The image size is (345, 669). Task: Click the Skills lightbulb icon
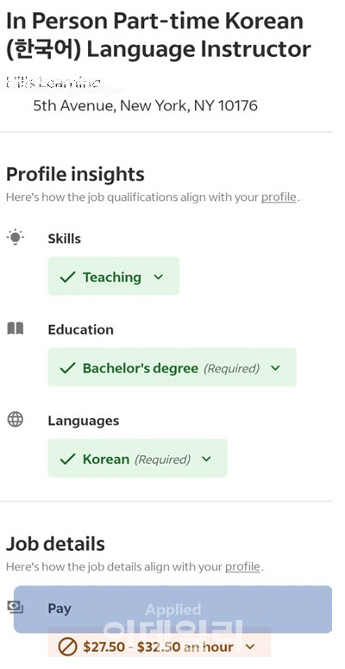pyautogui.click(x=16, y=237)
